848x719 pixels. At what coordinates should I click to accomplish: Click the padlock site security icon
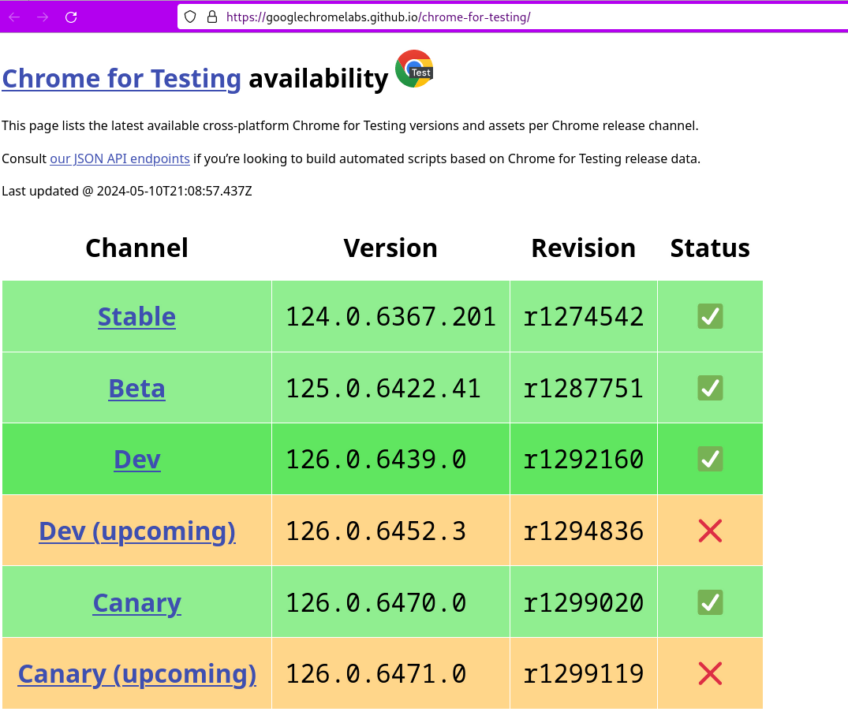click(212, 17)
